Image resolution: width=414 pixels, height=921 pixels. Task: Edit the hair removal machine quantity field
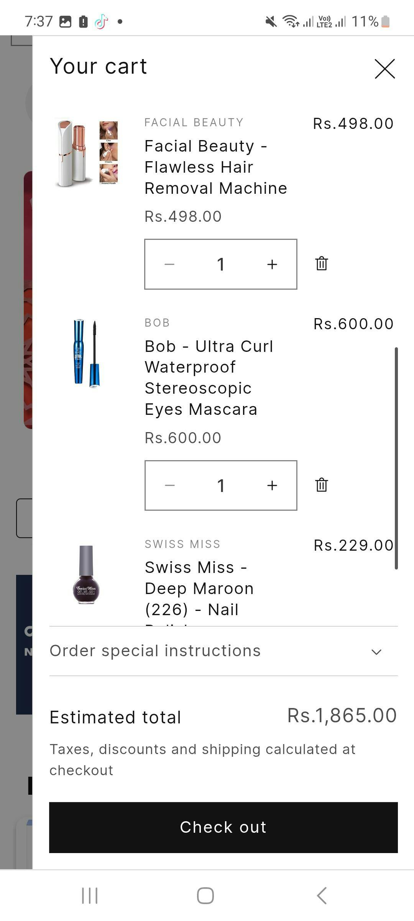[x=221, y=264]
